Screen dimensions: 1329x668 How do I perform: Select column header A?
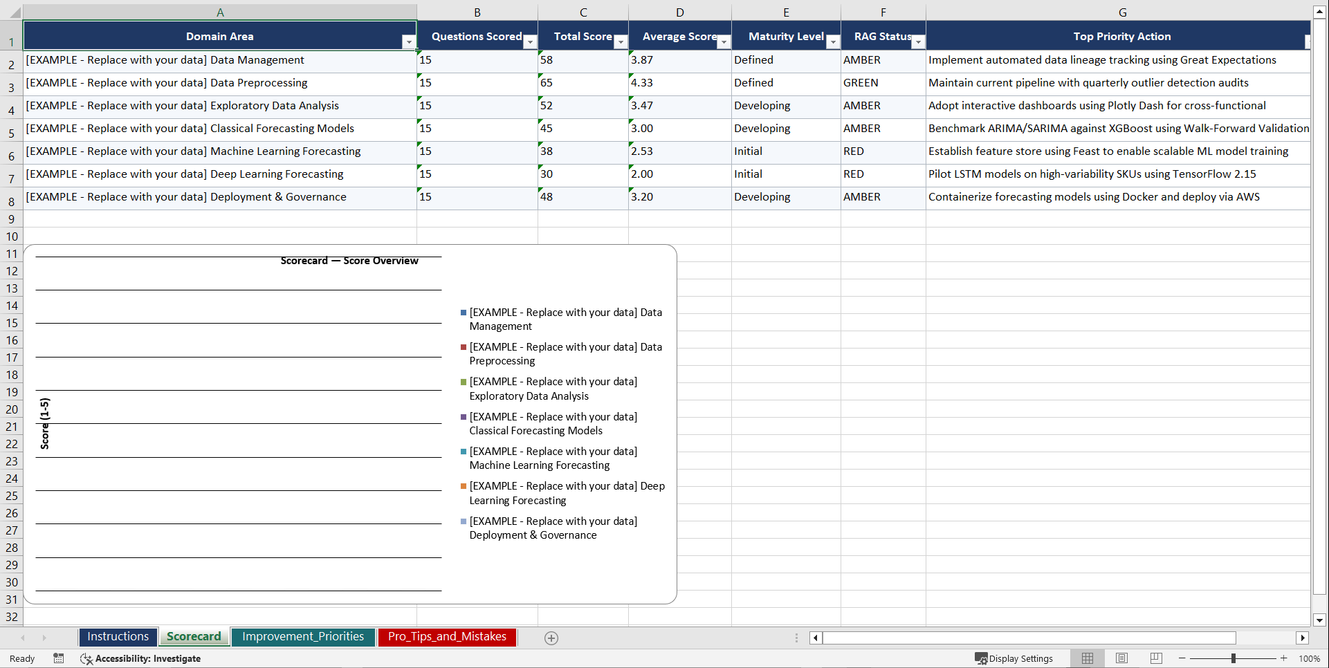click(220, 12)
